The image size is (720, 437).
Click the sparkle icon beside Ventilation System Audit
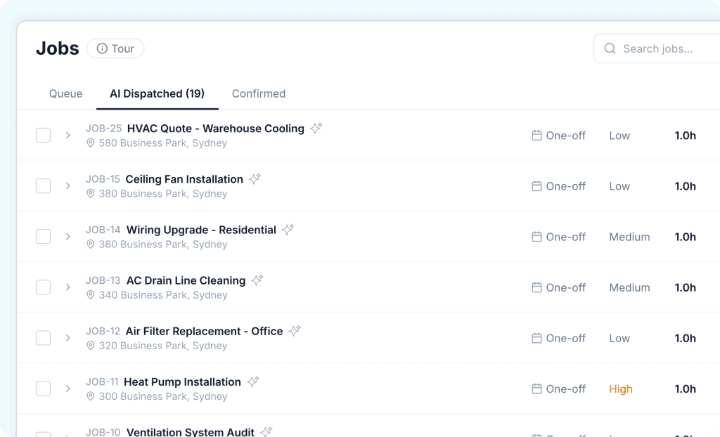(x=266, y=431)
